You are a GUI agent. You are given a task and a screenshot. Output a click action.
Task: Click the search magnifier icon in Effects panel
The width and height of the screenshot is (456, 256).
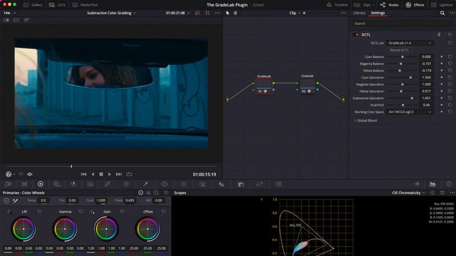click(x=442, y=13)
